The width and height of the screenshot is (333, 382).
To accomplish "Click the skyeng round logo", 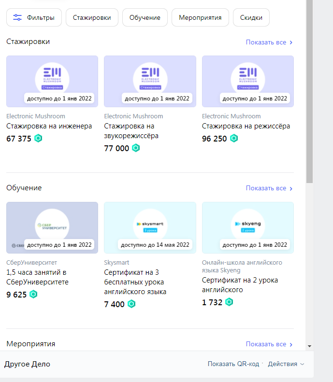I will (x=248, y=224).
